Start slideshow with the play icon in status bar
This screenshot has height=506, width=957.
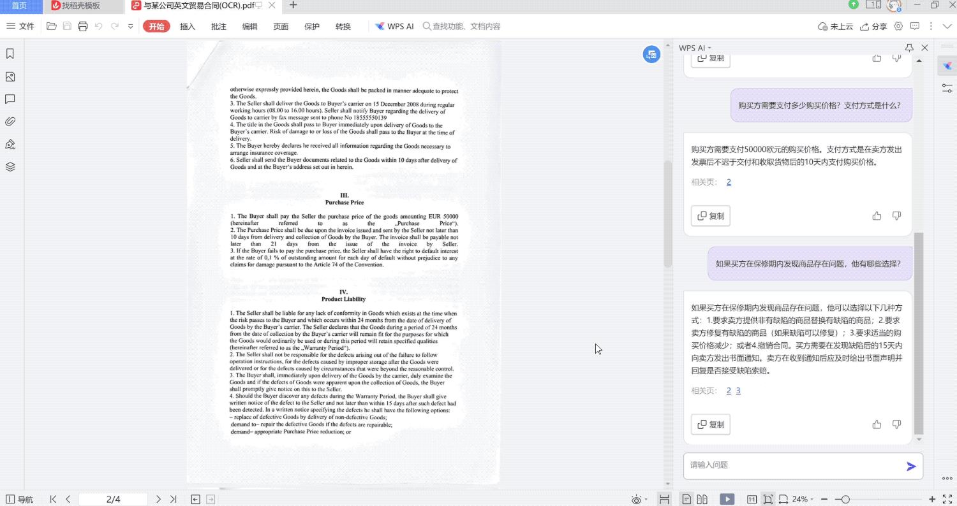tap(727, 499)
